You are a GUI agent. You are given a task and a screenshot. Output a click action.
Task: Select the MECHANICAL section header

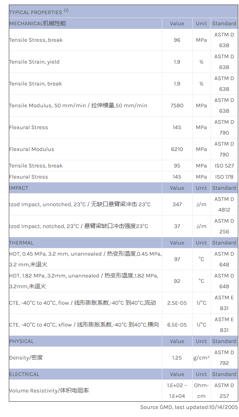pos(38,23)
